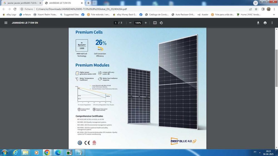The image size is (278, 156).
Task: Open the Suggested Sites bookmark
Action: [x=69, y=14]
